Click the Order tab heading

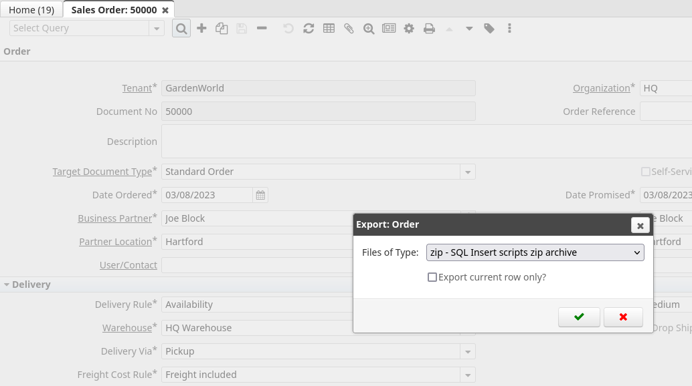tap(17, 51)
